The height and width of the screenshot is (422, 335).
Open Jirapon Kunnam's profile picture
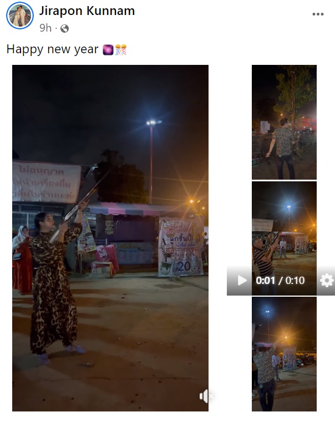click(20, 16)
